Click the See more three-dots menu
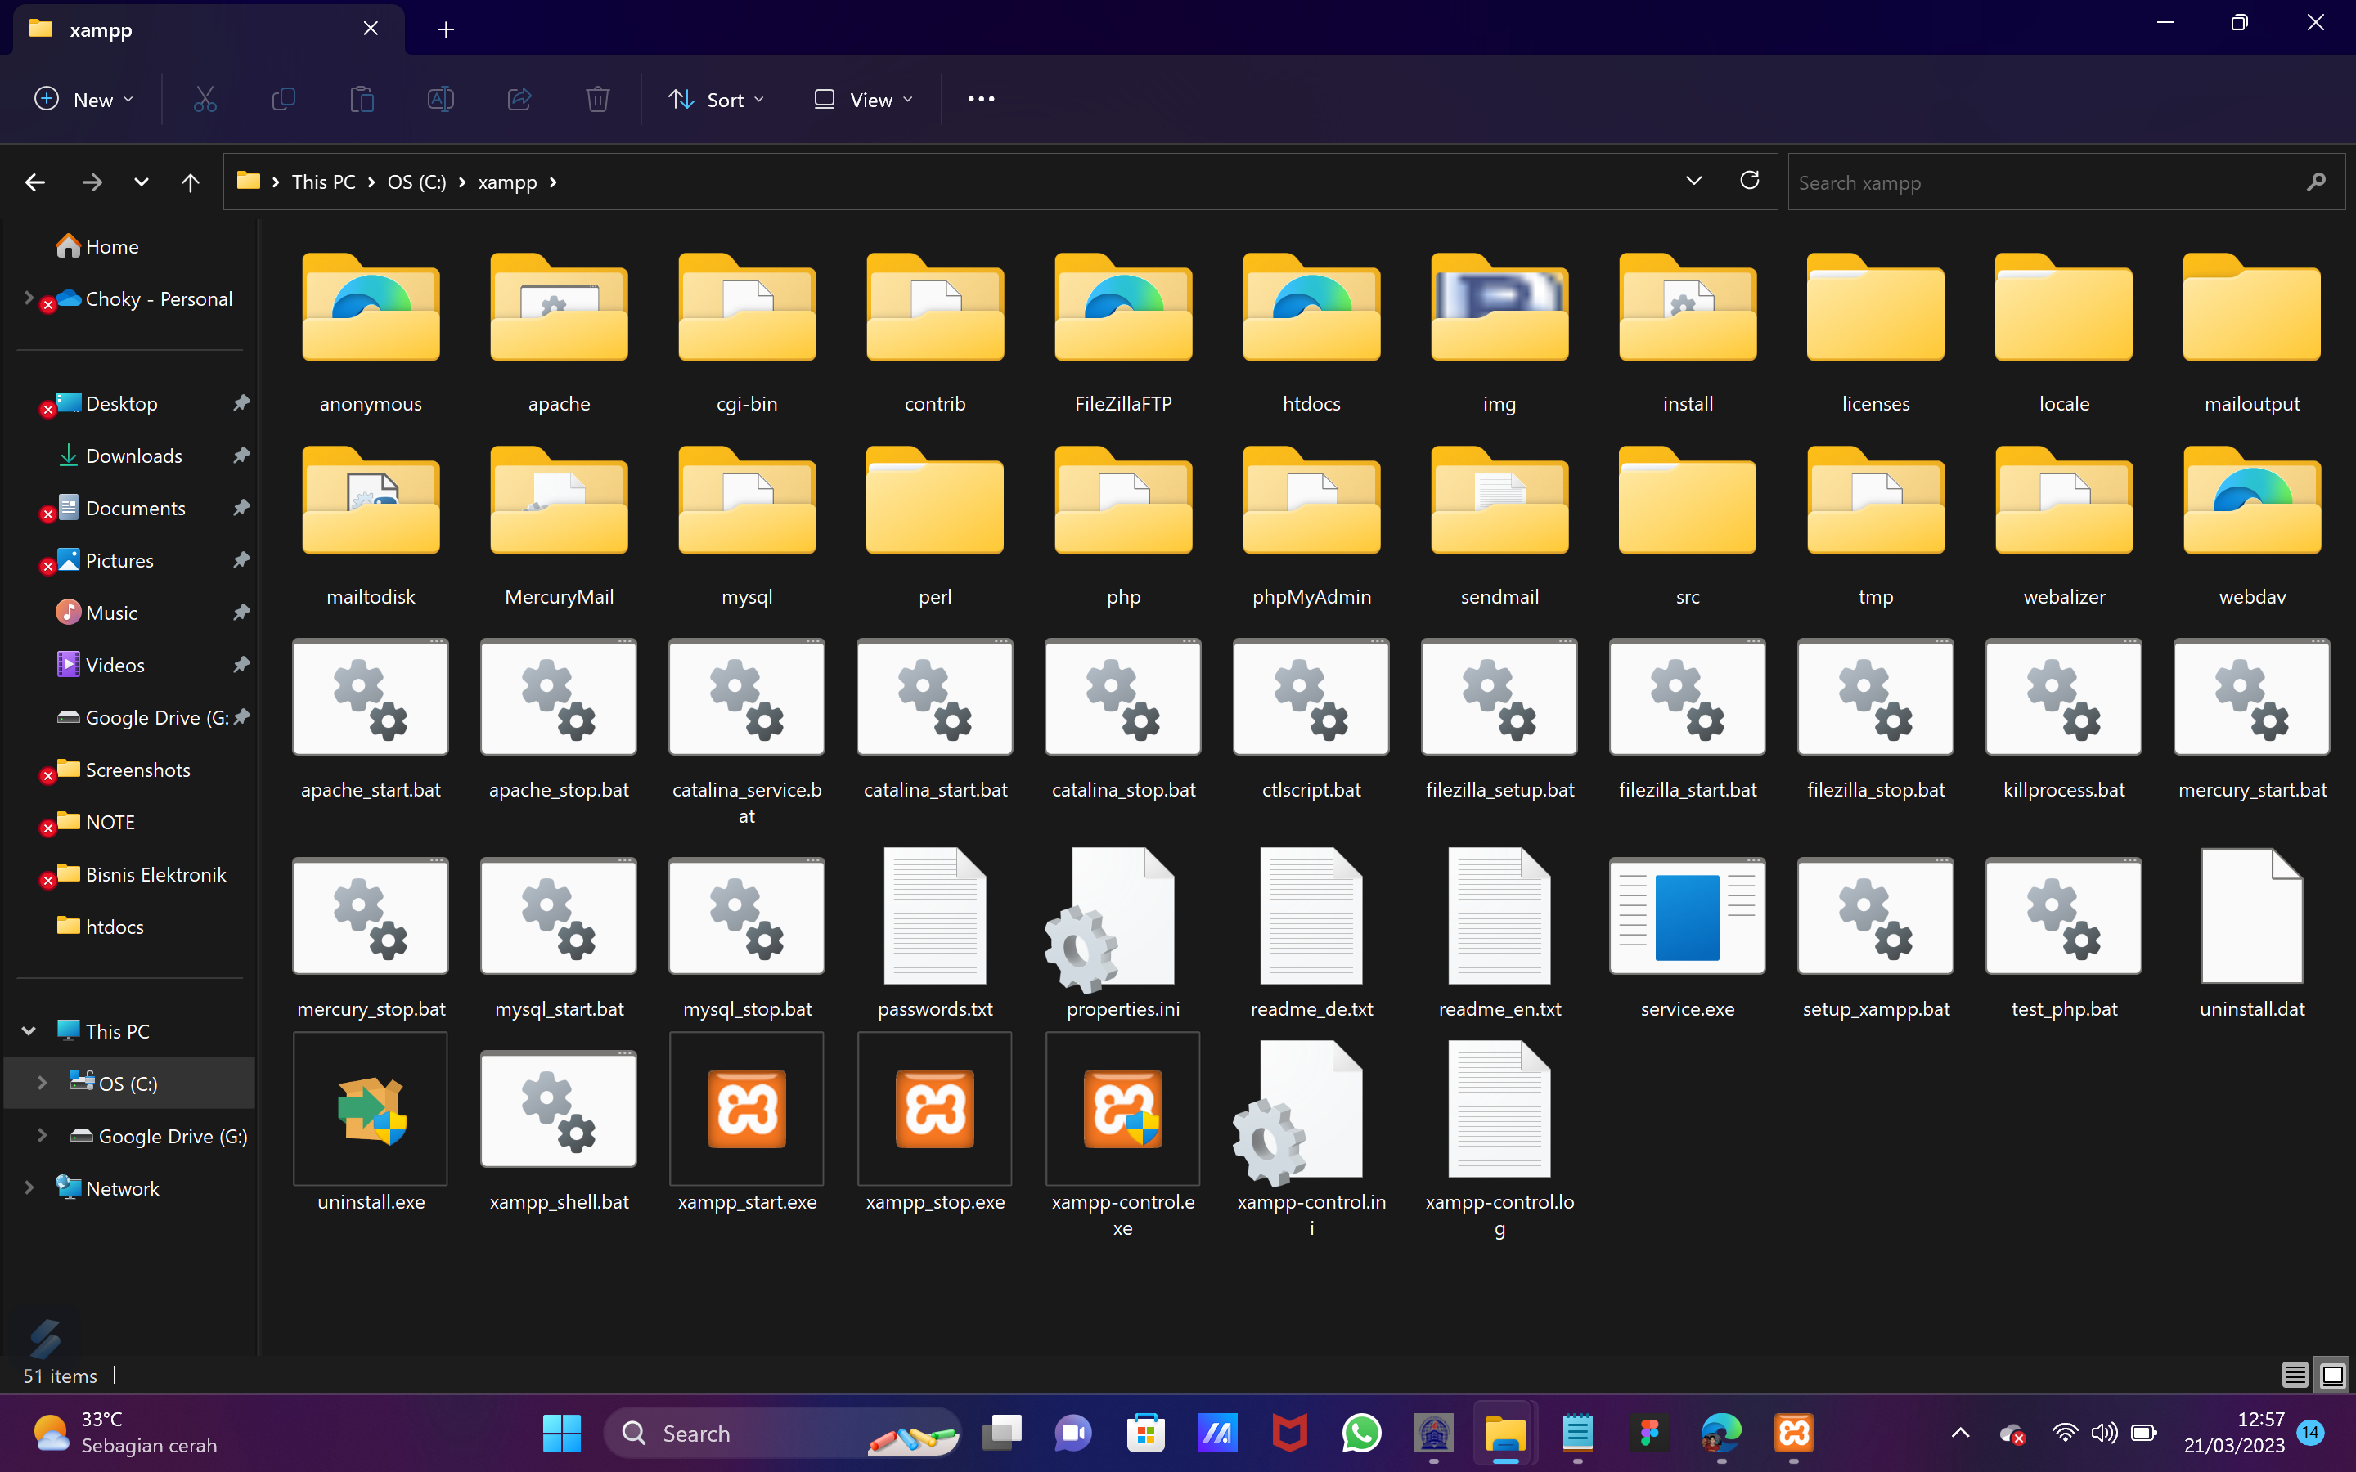2356x1472 pixels. coord(980,99)
